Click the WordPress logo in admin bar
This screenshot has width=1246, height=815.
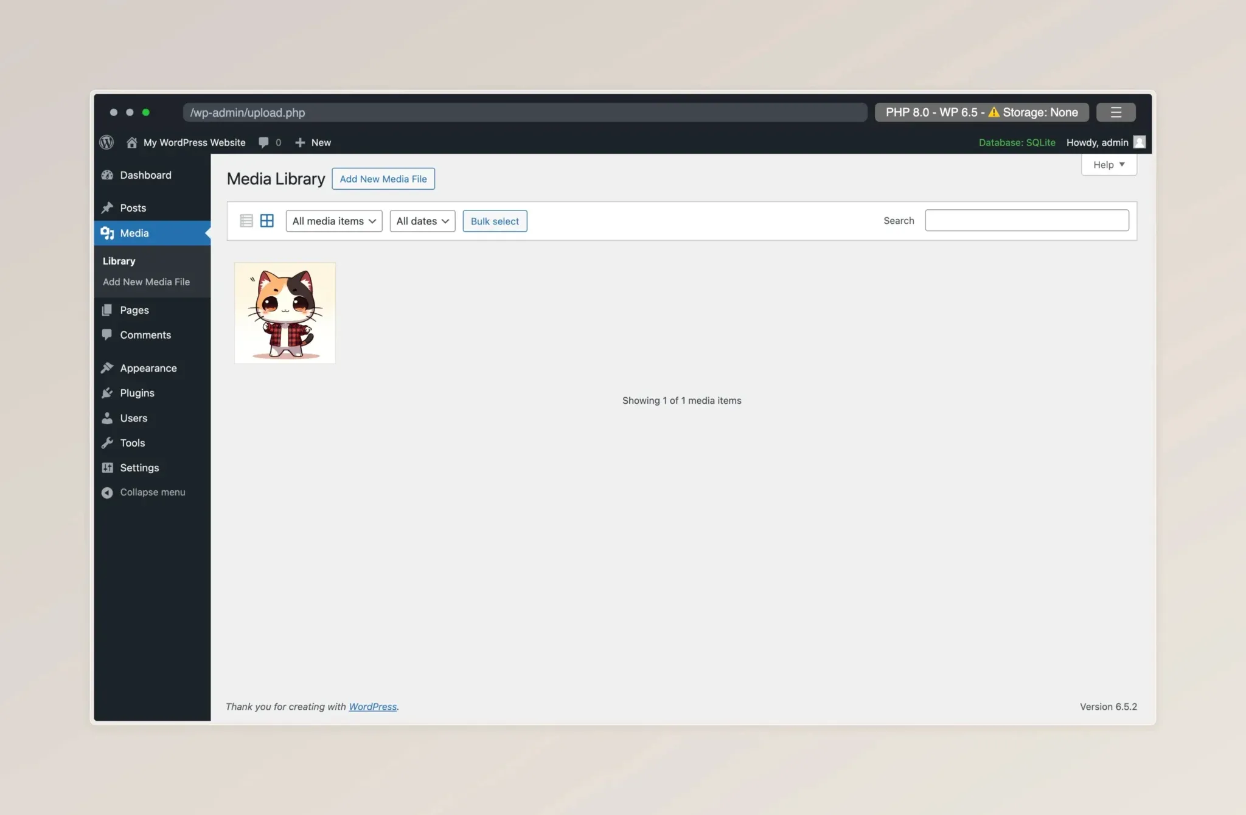click(106, 142)
